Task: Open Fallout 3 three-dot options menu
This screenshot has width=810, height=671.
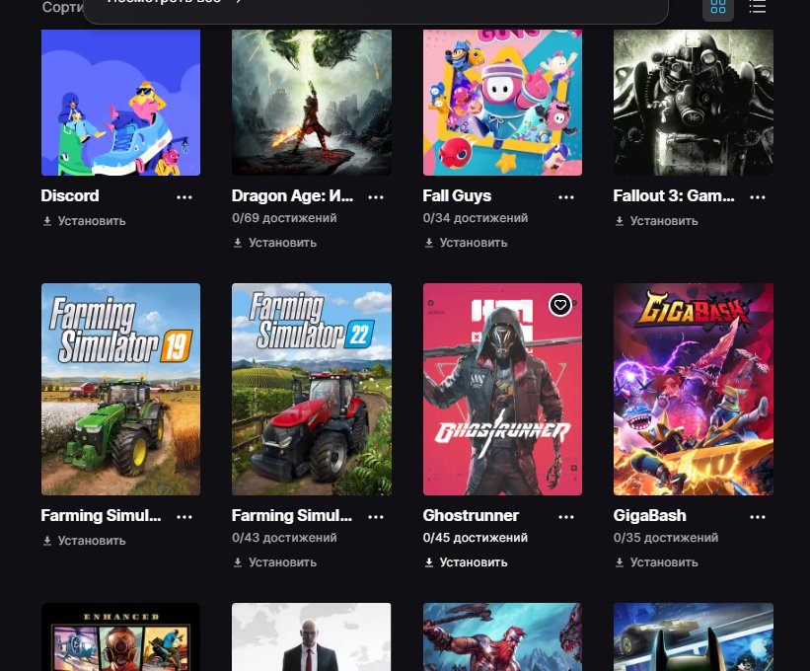Action: coord(758,196)
